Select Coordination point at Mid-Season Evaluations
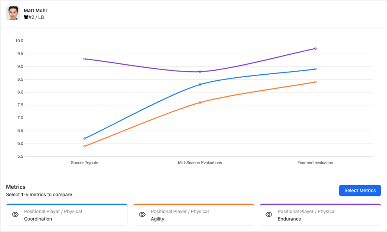This screenshot has height=232, width=387. pyautogui.click(x=200, y=85)
